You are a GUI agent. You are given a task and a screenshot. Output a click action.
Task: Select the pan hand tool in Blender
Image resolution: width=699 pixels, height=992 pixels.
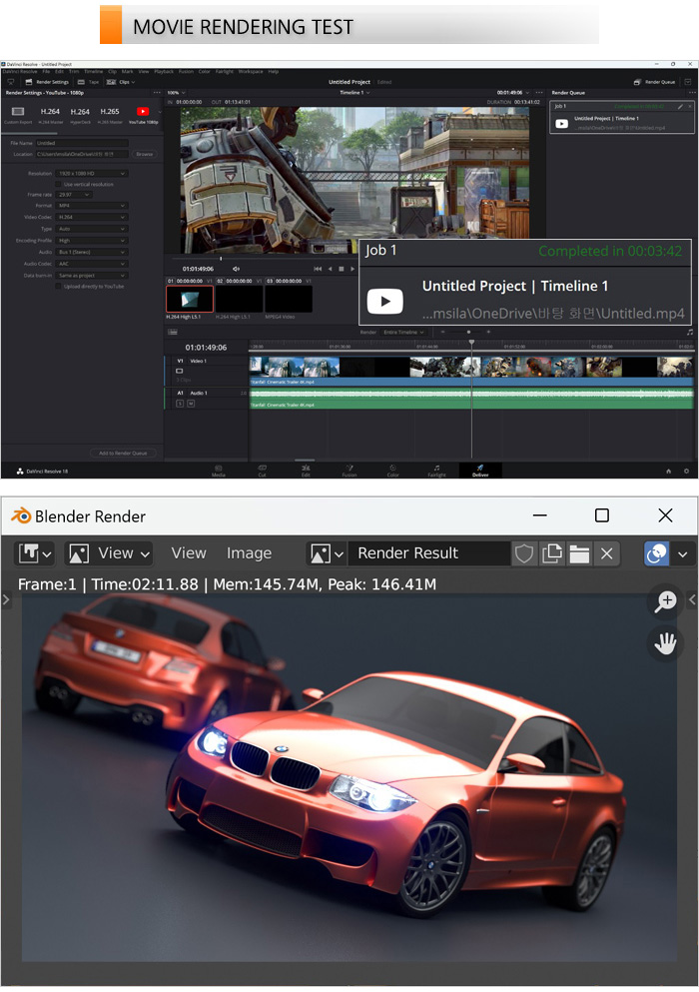[x=665, y=643]
